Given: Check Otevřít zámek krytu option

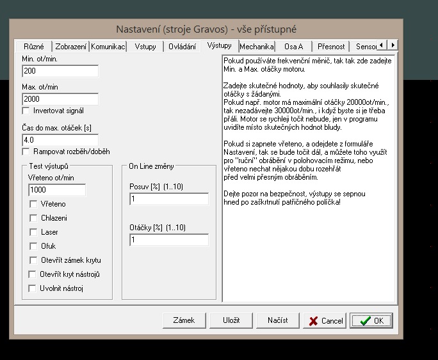Looking at the screenshot, I should (34, 260).
